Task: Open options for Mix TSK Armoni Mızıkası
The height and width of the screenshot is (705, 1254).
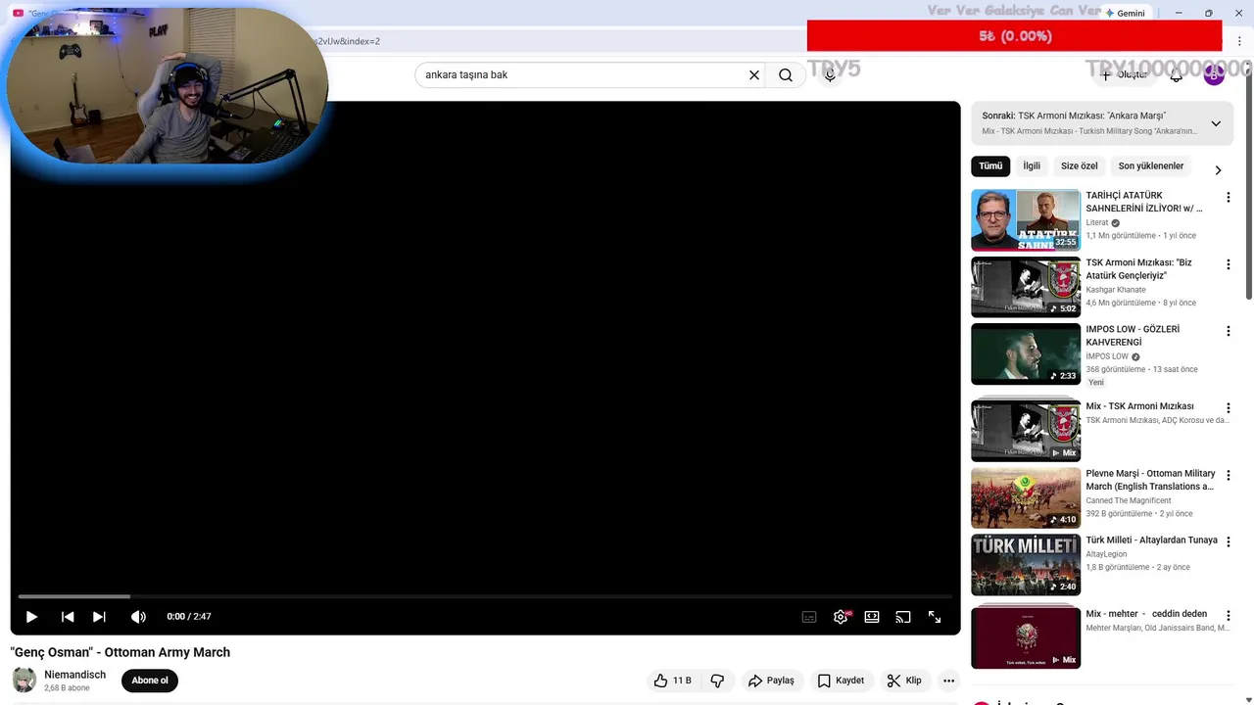Action: pos(1228,408)
